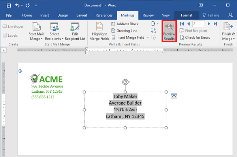Switch to the Home tab
The height and width of the screenshot is (157, 237).
(27, 15)
